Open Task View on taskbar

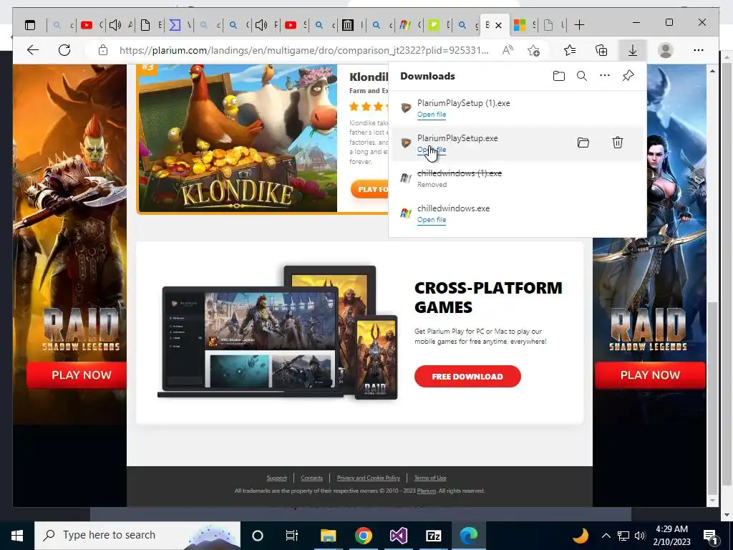(x=292, y=536)
